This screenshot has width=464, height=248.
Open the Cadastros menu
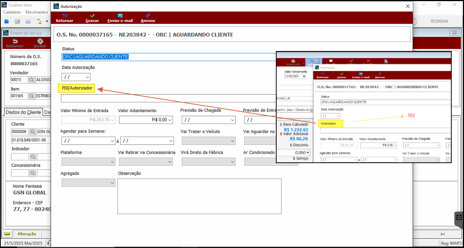(12, 12)
